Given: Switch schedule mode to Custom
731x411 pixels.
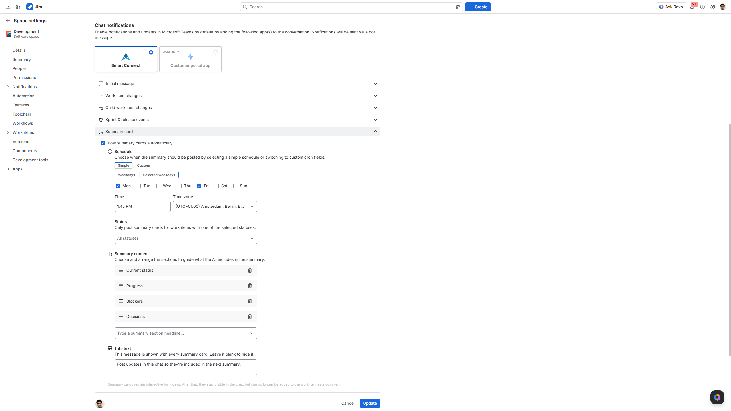Looking at the screenshot, I should pyautogui.click(x=143, y=166).
